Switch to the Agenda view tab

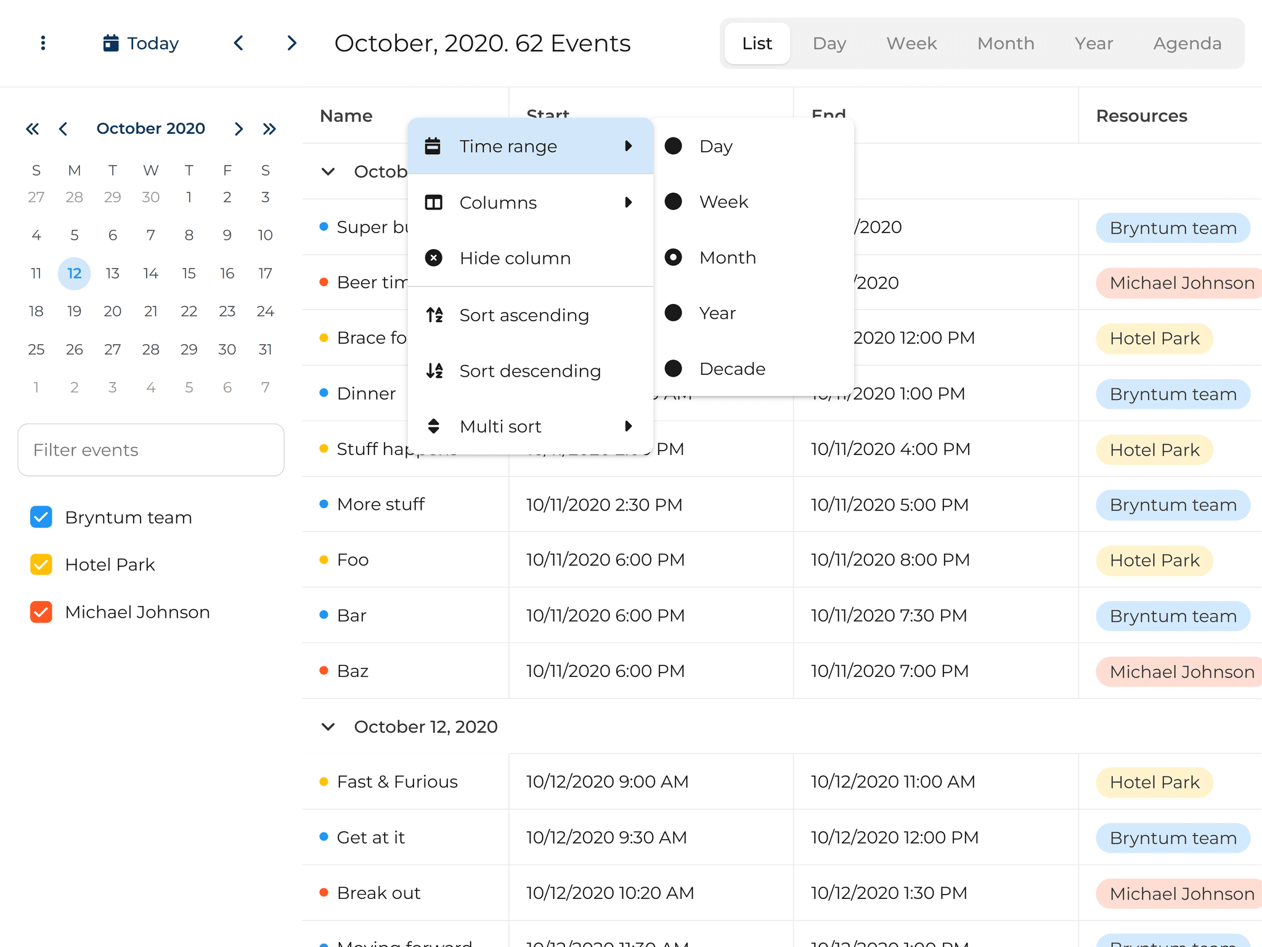point(1187,43)
